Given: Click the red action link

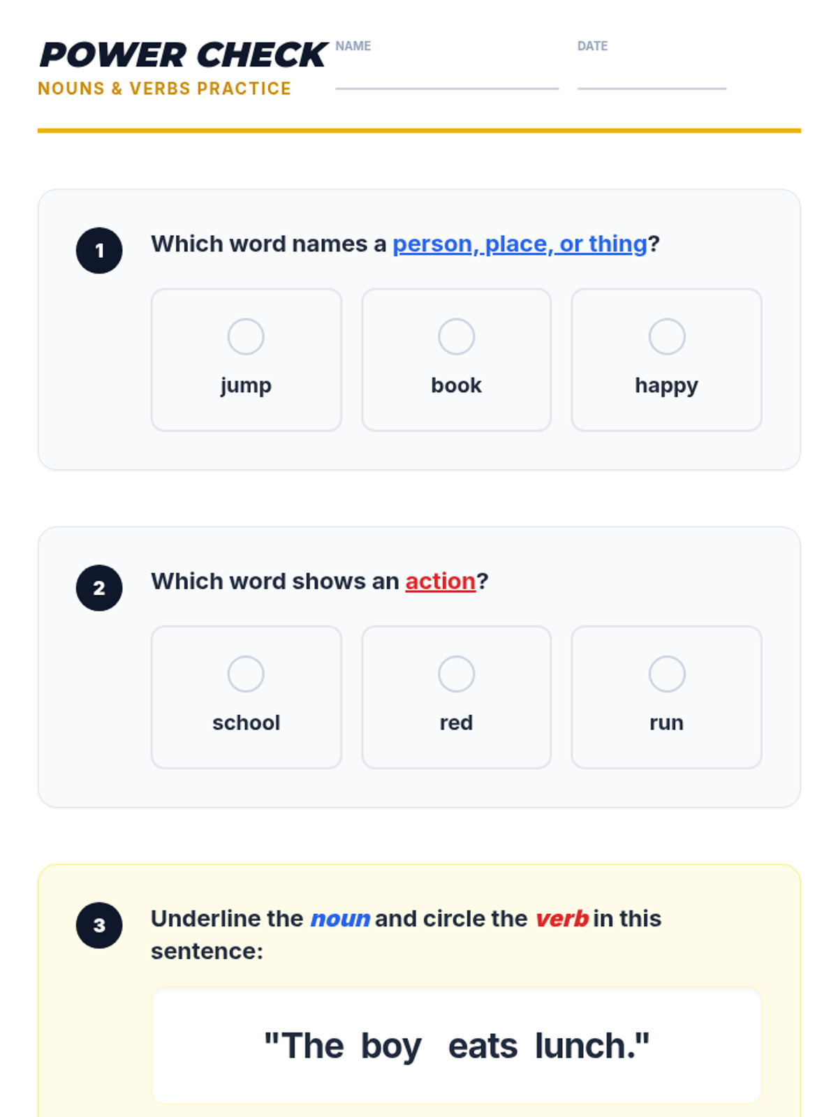Looking at the screenshot, I should (x=440, y=581).
